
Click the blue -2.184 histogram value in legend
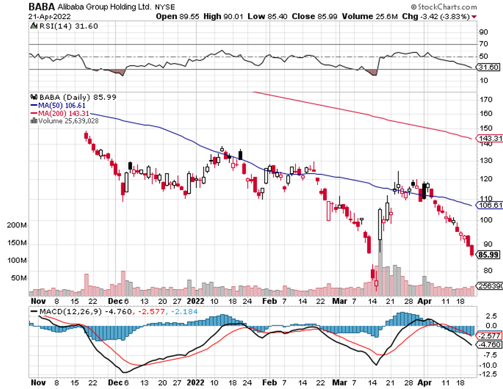click(x=184, y=312)
